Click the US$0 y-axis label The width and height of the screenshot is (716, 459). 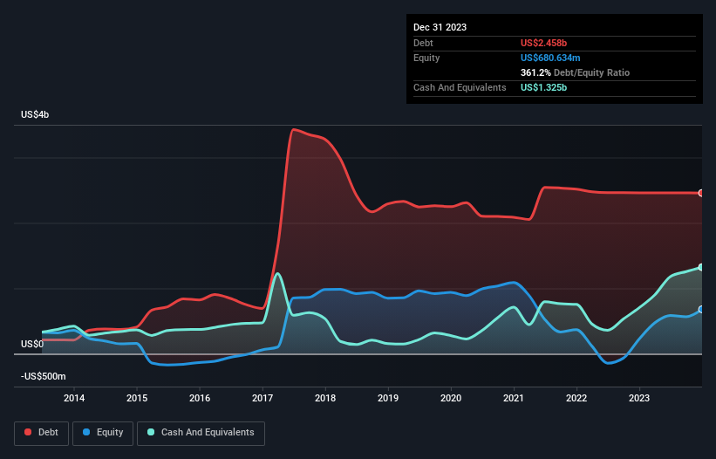(x=32, y=344)
